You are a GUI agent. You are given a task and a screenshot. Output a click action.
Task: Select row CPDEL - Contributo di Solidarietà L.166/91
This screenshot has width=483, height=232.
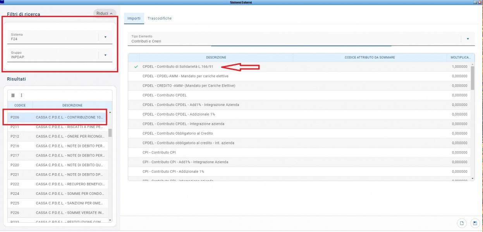[x=299, y=67]
